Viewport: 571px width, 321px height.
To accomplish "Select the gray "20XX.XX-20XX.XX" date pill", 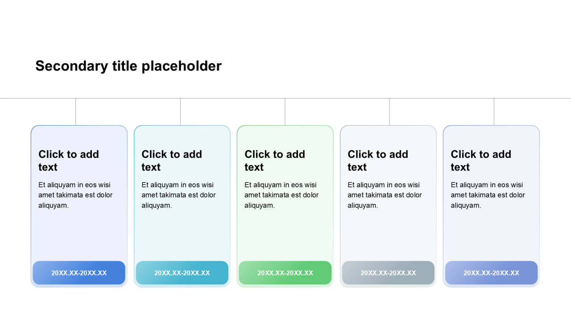I will 388,273.
